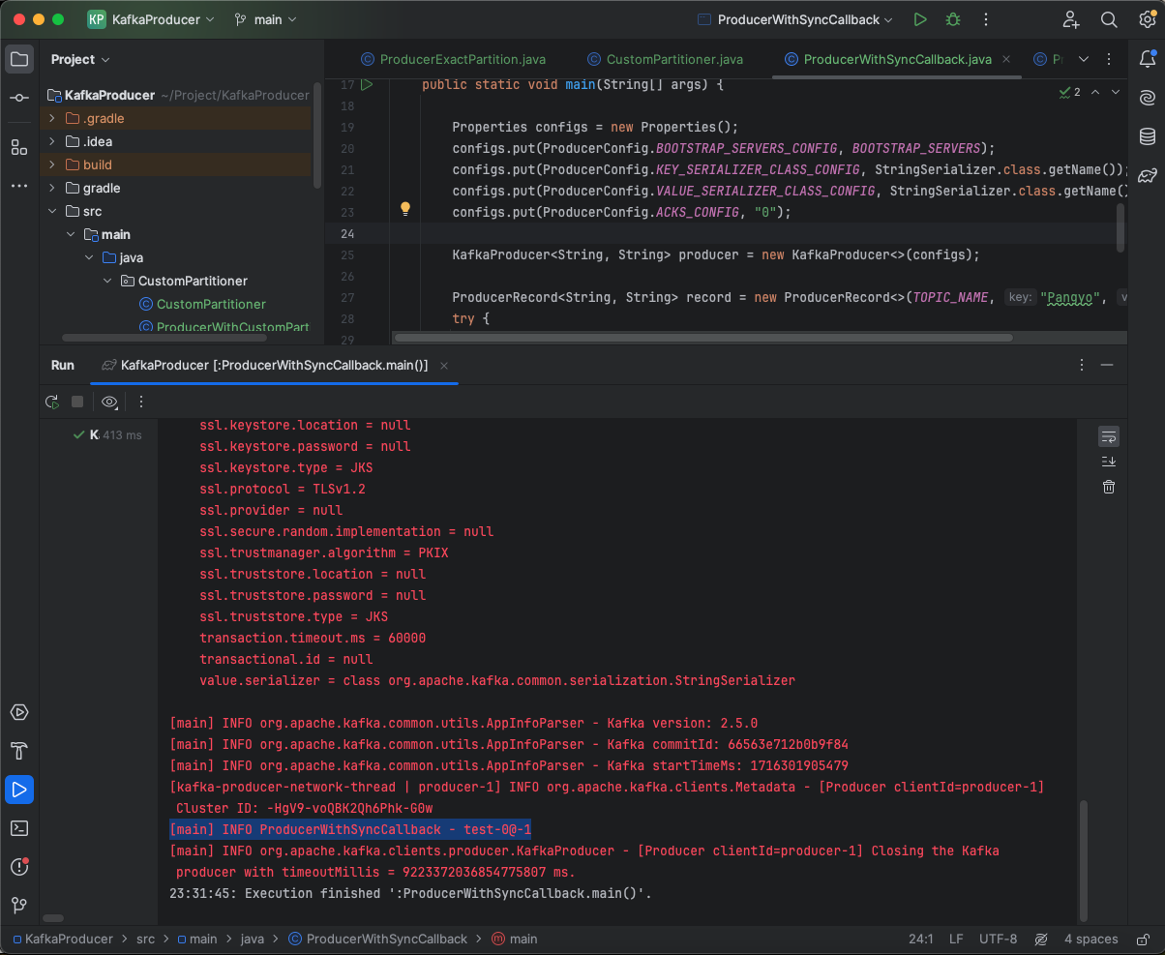Open the Structure tool window icon
This screenshot has height=955, width=1165.
click(19, 147)
